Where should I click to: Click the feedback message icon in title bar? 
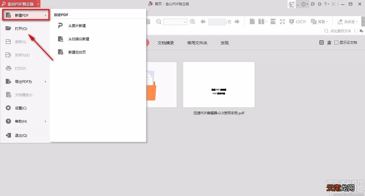tap(313, 4)
